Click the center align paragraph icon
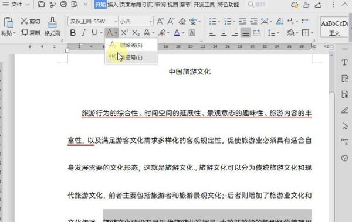 click(224, 33)
